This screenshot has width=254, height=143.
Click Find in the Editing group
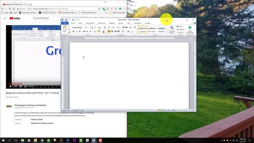tap(180, 27)
